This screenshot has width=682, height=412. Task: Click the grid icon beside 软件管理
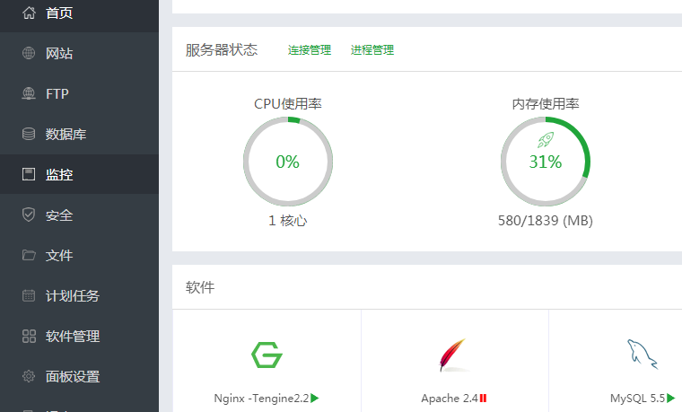coord(29,336)
